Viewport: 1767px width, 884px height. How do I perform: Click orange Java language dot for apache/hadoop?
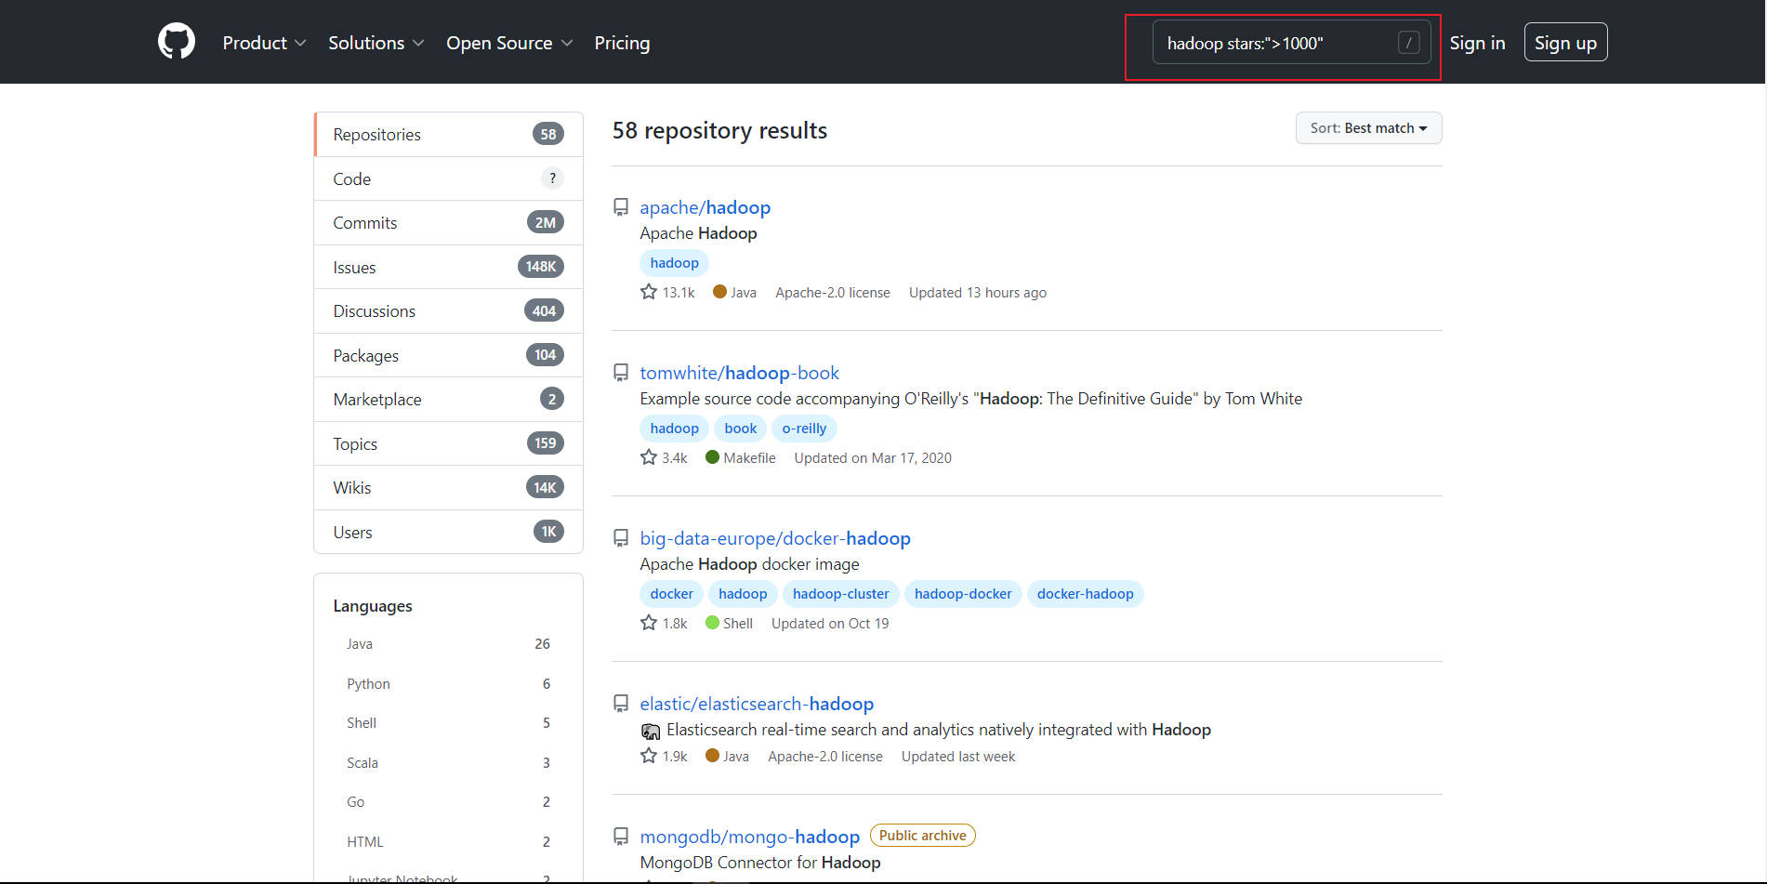(x=719, y=292)
